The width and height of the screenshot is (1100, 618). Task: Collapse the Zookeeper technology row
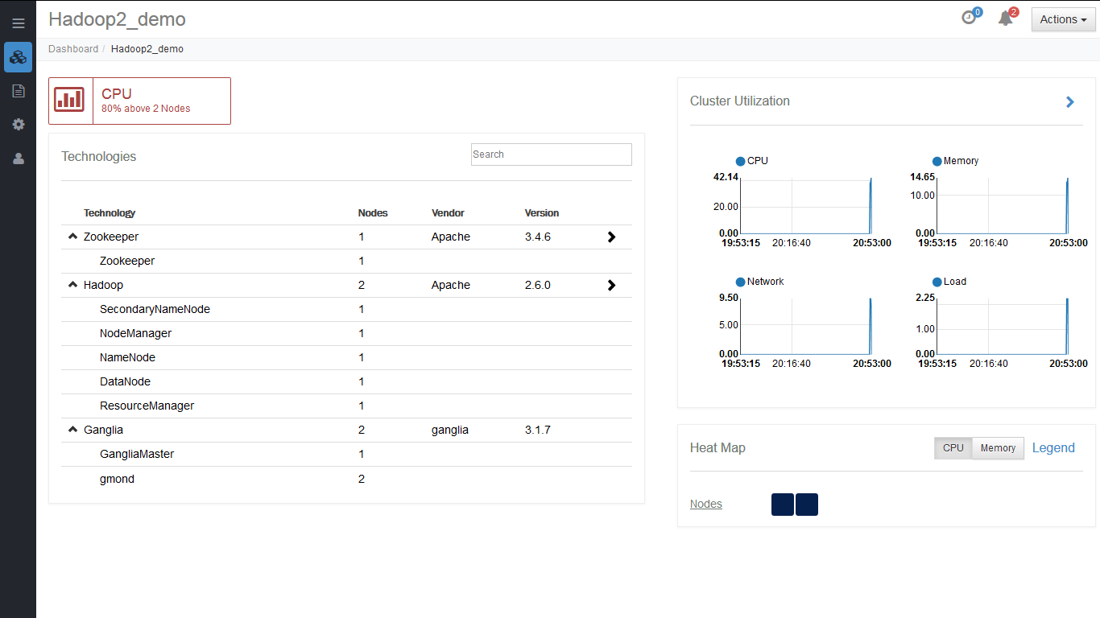click(72, 237)
